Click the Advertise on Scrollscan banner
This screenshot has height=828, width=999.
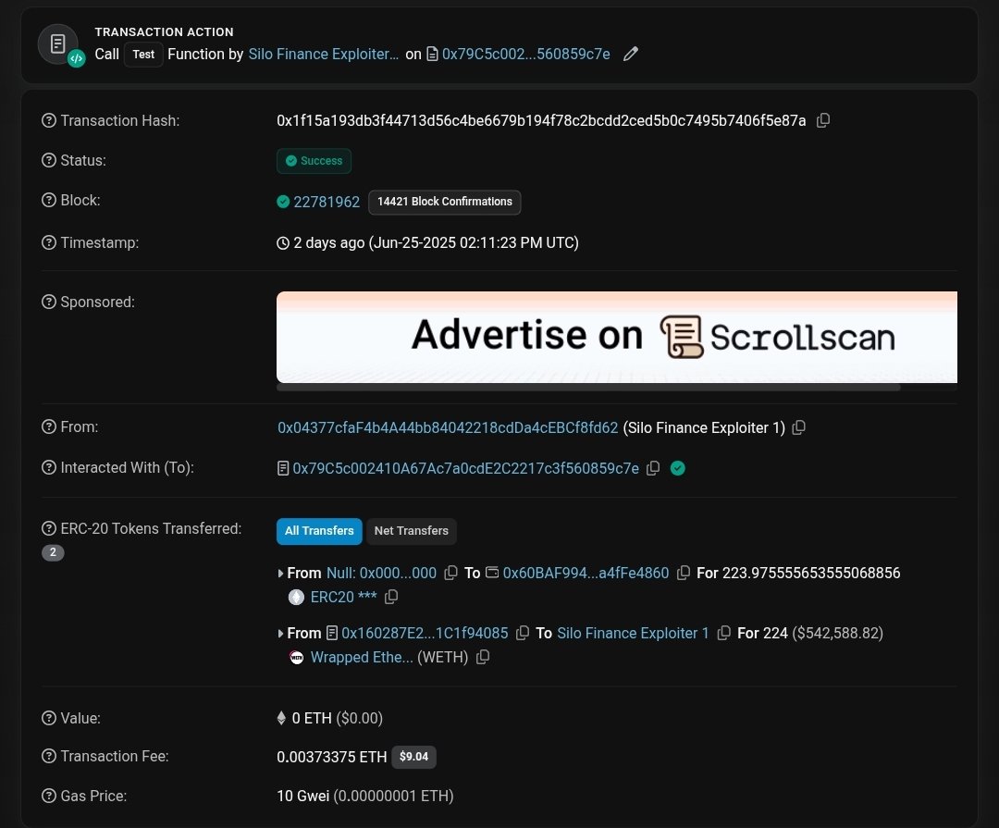coord(617,337)
